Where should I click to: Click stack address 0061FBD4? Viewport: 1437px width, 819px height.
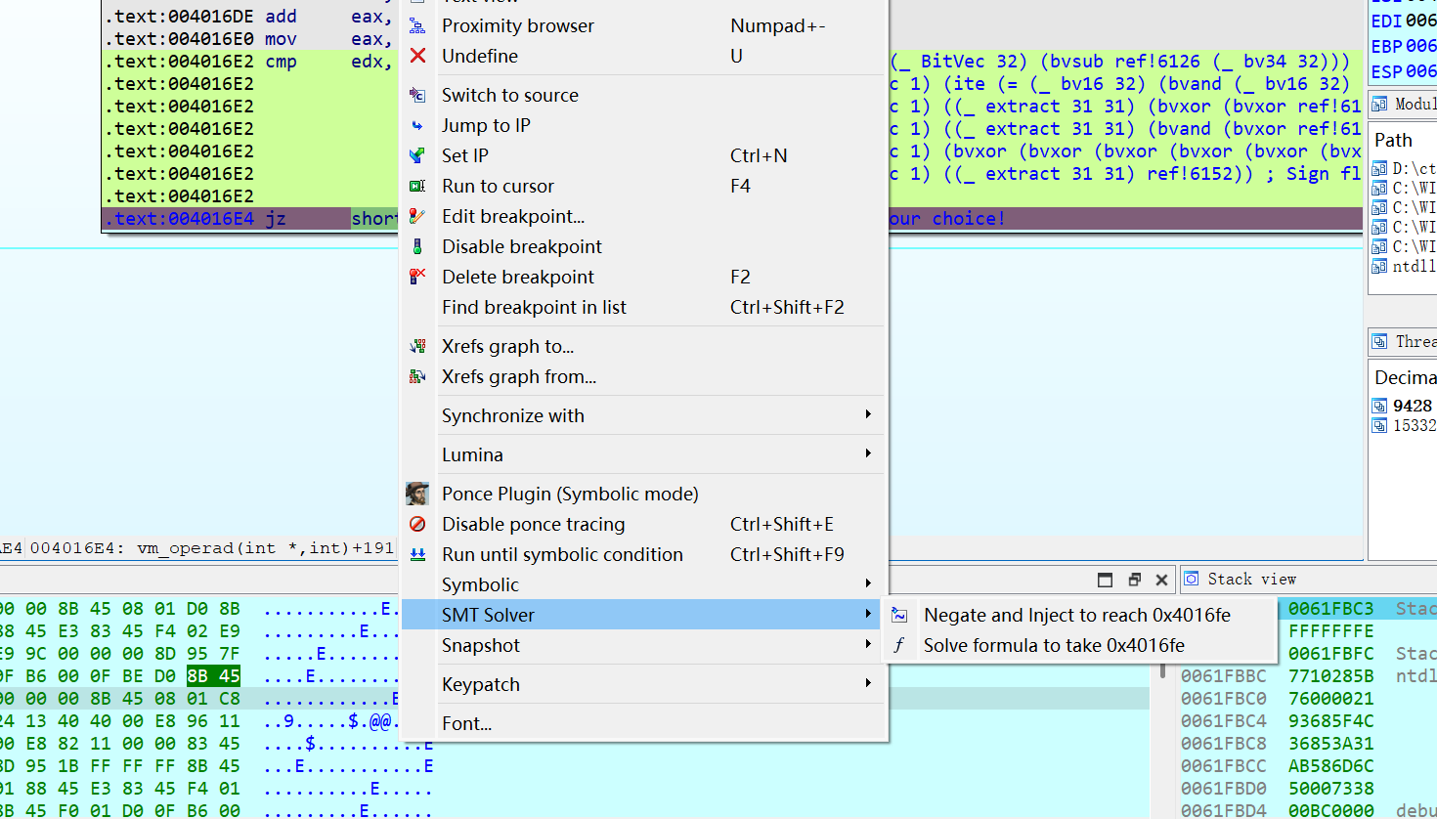1223,811
